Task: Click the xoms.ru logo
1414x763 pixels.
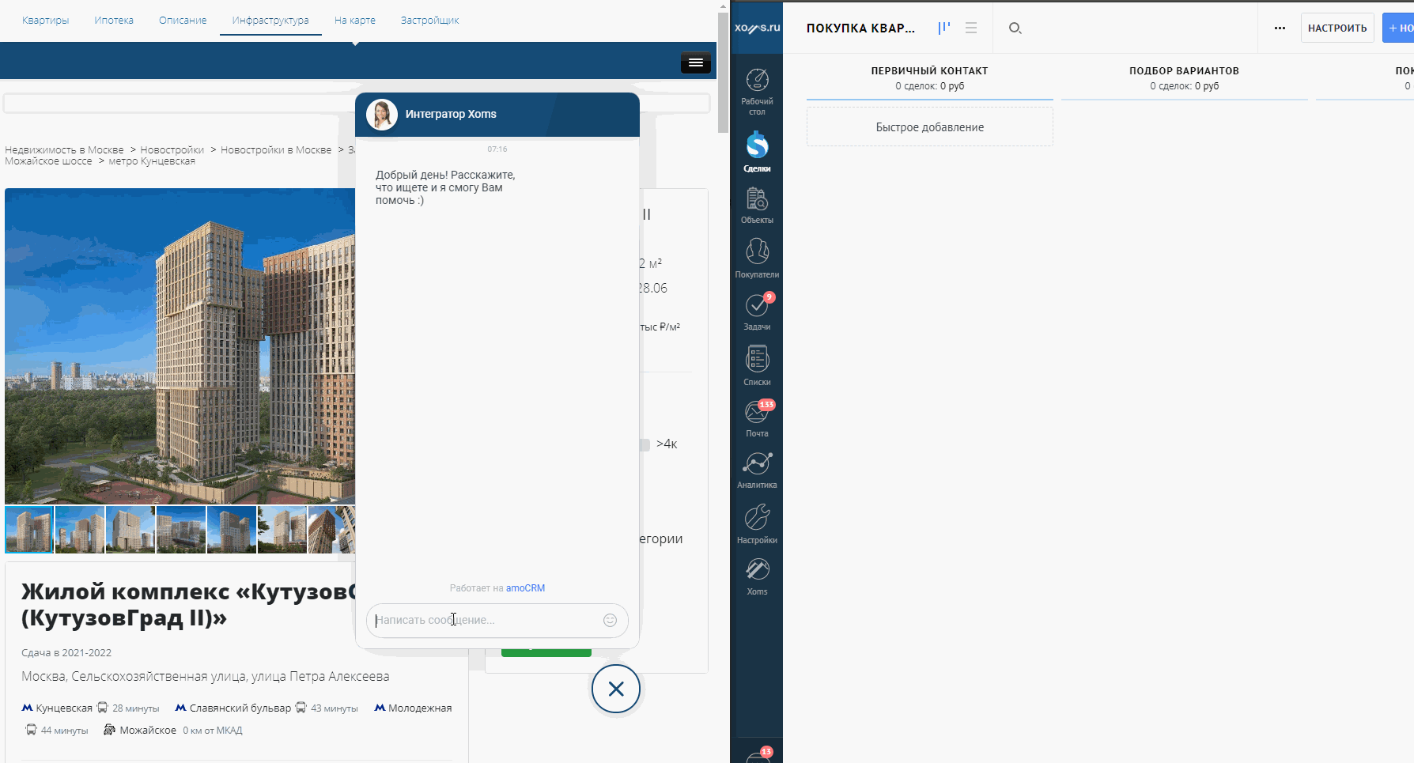Action: 757,28
